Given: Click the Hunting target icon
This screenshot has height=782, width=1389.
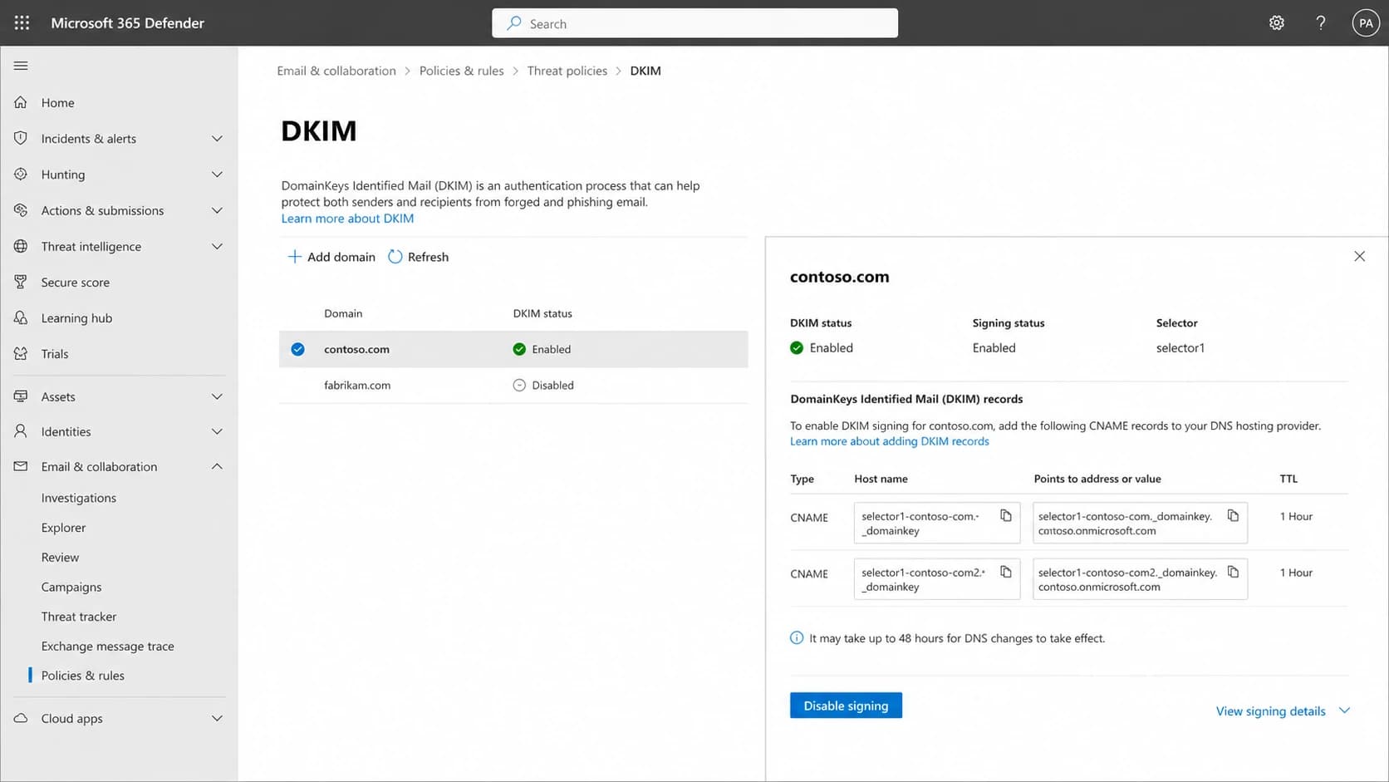Looking at the screenshot, I should 21,175.
